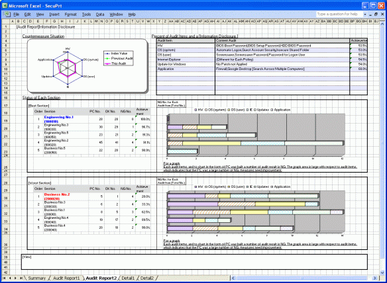Click the 'Audit Item' table header

(x=186, y=40)
